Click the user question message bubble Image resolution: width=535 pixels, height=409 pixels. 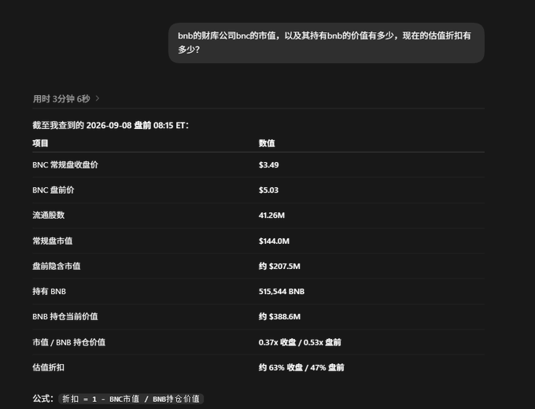click(327, 42)
